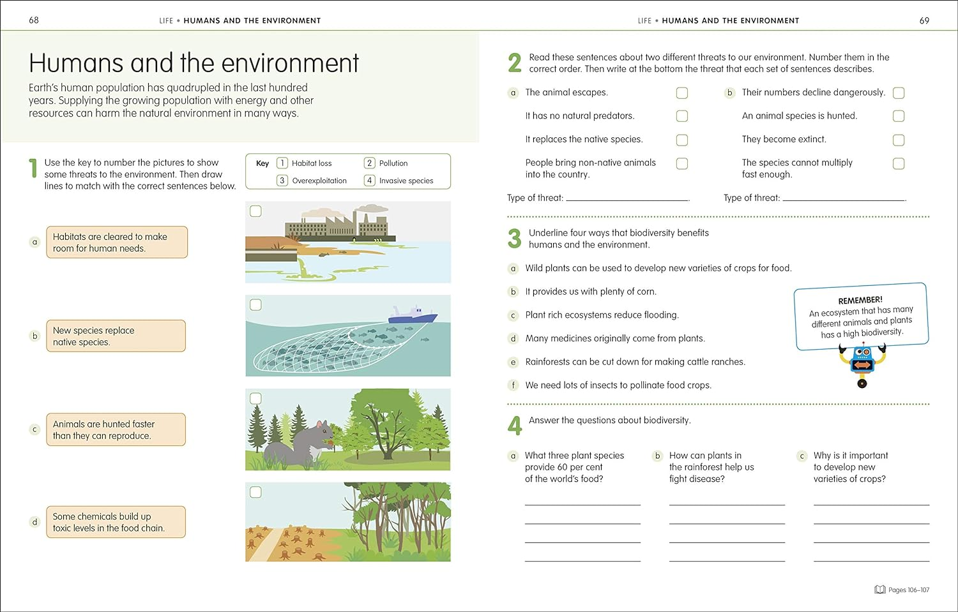Select the Invasive species key number box
This screenshot has height=612, width=958.
369,181
